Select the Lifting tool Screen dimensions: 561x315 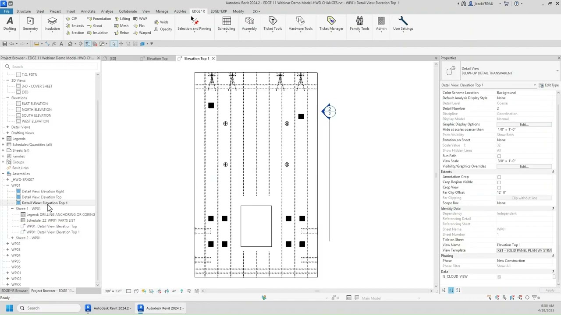[122, 19]
